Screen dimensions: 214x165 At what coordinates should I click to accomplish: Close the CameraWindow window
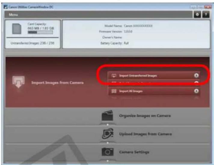[x=208, y=7]
